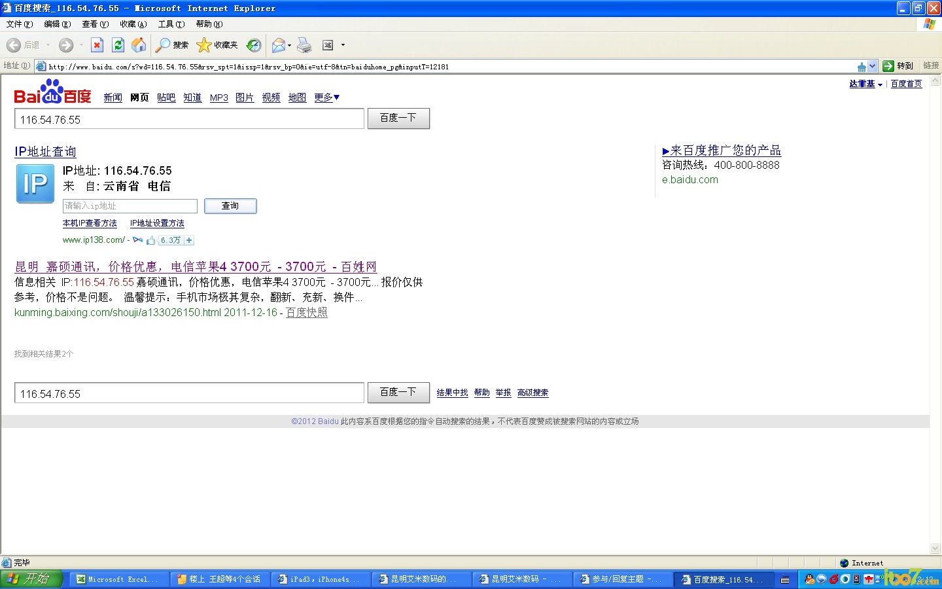The height and width of the screenshot is (589, 942).
Task: Click the Edit page toolbar icon
Action: 328,45
